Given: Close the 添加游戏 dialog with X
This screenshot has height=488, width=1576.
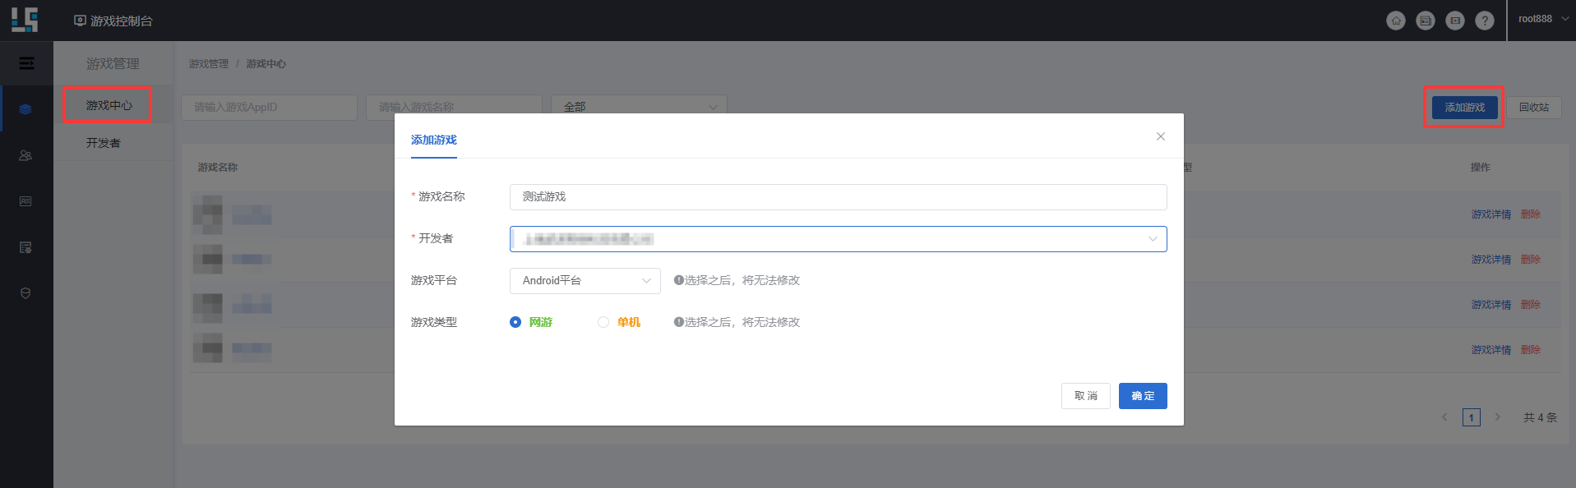Looking at the screenshot, I should click(1160, 136).
